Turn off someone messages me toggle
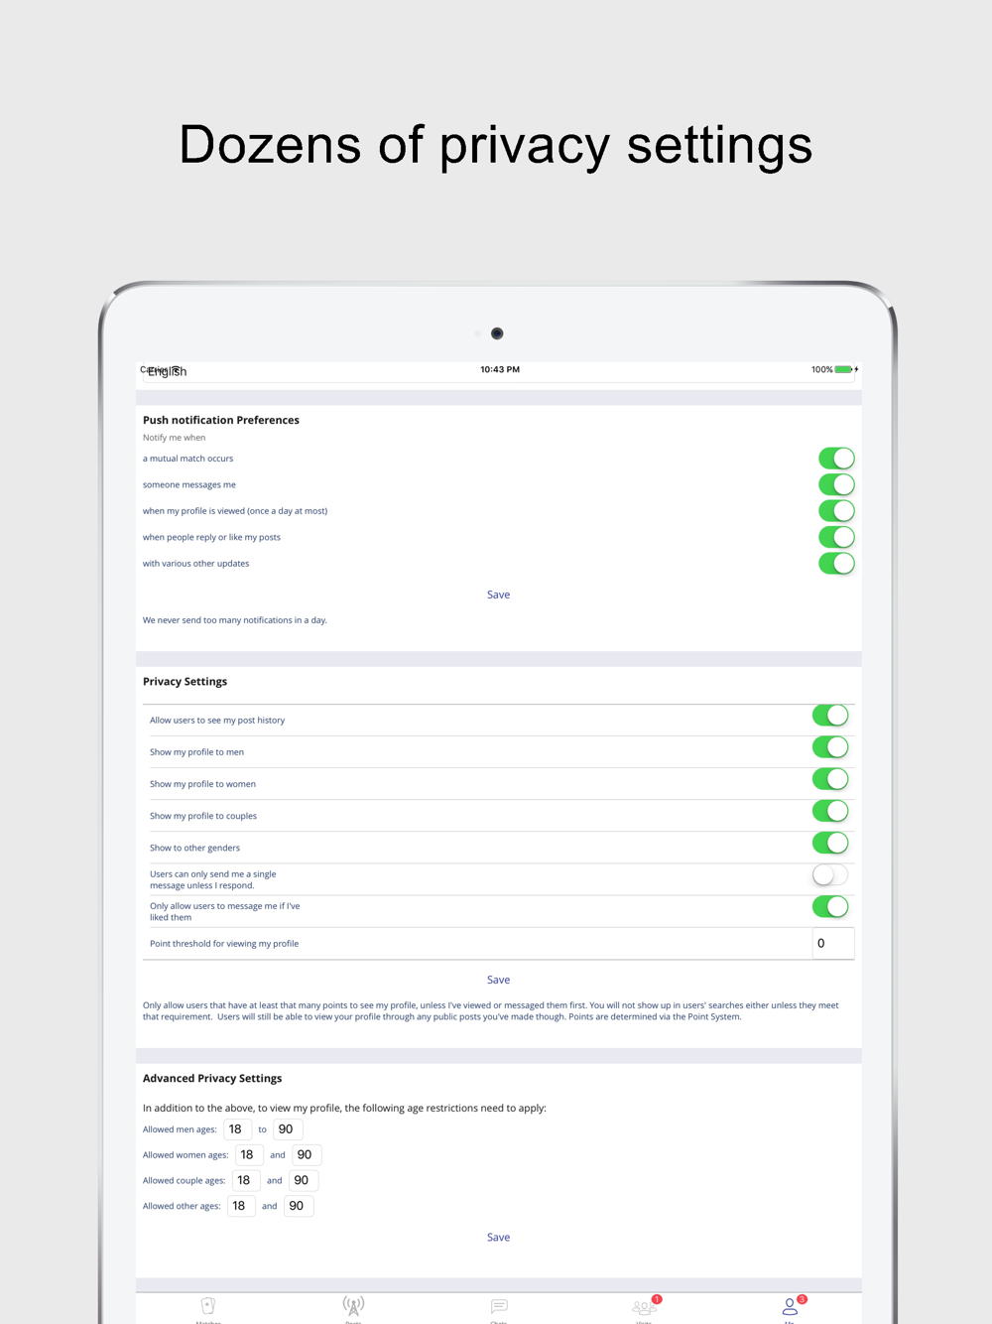 pyautogui.click(x=836, y=484)
